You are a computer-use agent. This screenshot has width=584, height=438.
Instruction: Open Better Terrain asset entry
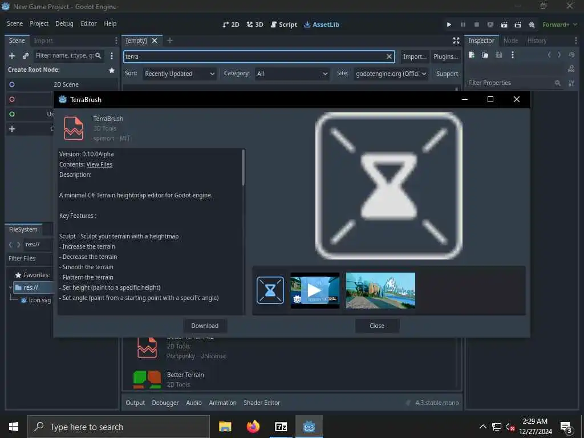(x=185, y=375)
